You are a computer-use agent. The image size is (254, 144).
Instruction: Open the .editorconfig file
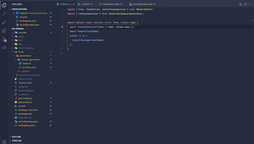pos(25,79)
